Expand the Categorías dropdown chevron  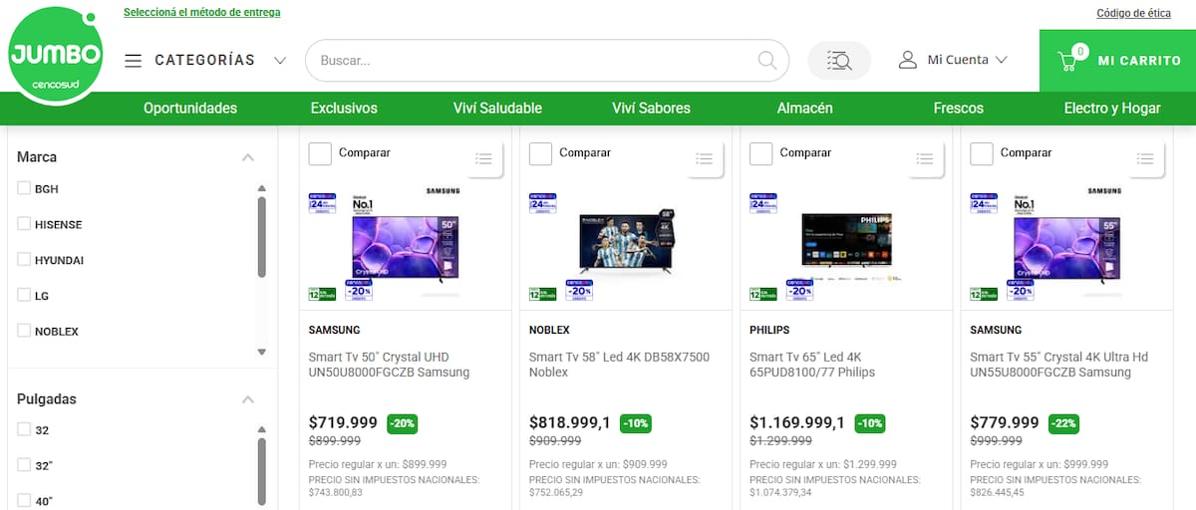point(280,61)
